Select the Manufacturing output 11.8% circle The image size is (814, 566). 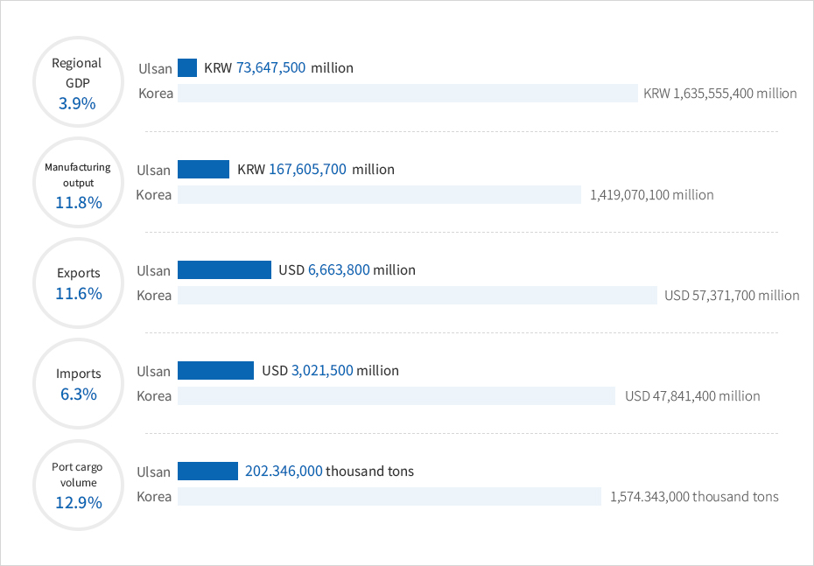click(x=79, y=183)
